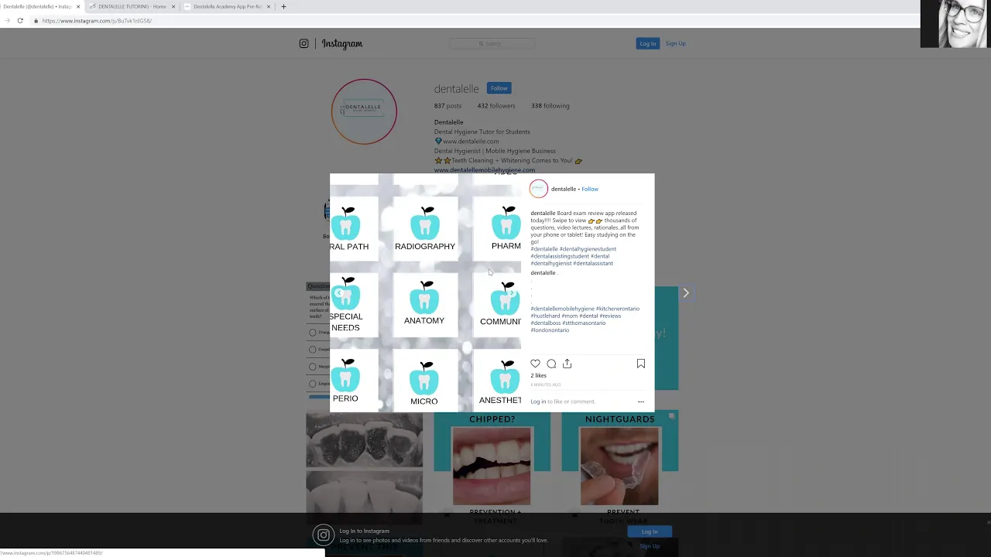Click the Instagram search field
Screen dimensions: 991x557
(493, 44)
